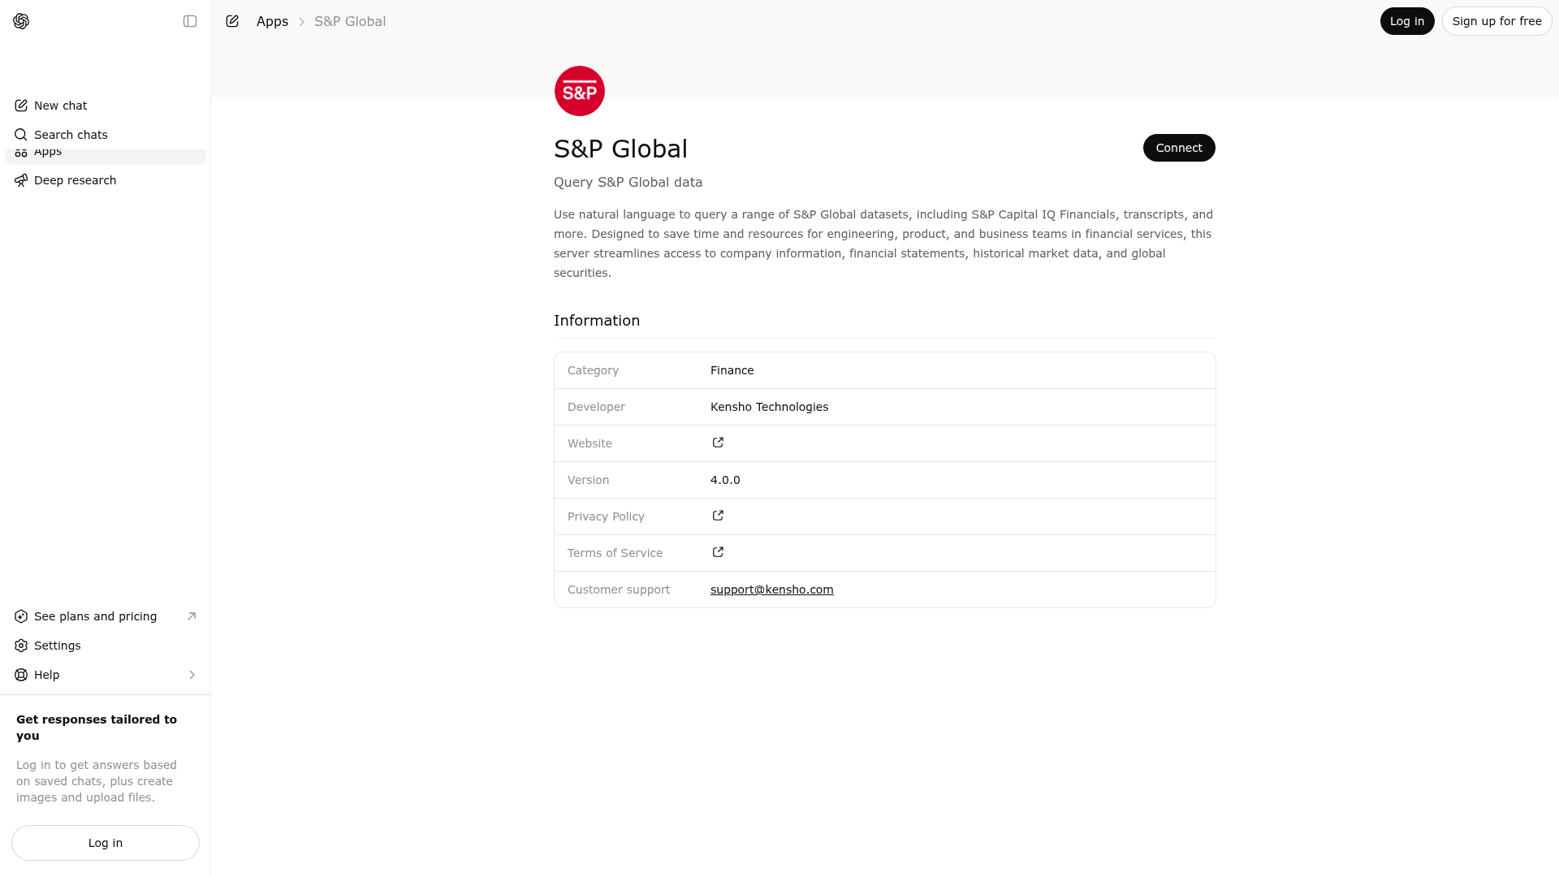This screenshot has height=877, width=1559.
Task: Click the arrow icon beside plans and pricing
Action: [x=192, y=616]
